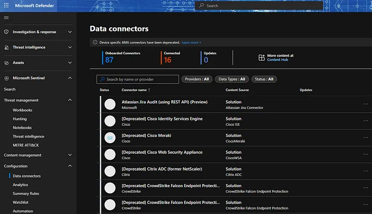Screen dimensions: 372x214
Task: Click the deprecation notice info icon
Action: coord(95,42)
